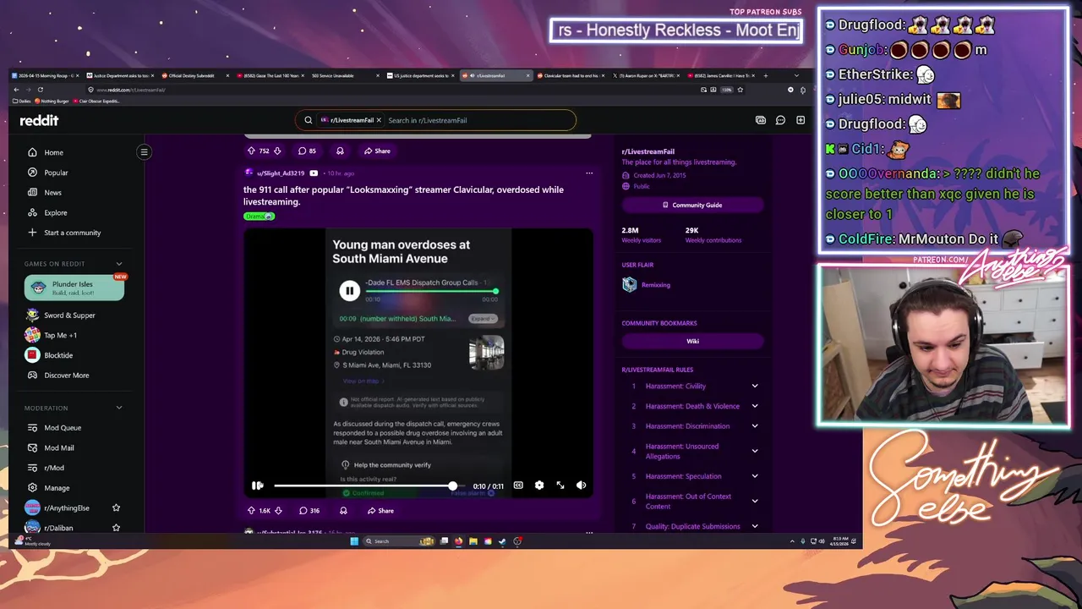
Task: Click the Community Guide button
Action: coord(692,205)
